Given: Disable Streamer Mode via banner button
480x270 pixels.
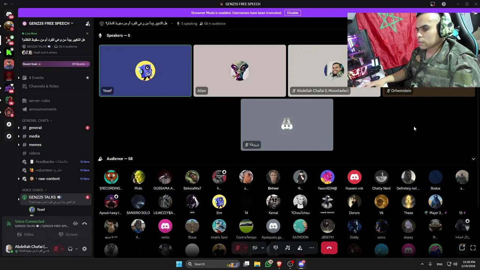Looking at the screenshot, I should tap(292, 13).
